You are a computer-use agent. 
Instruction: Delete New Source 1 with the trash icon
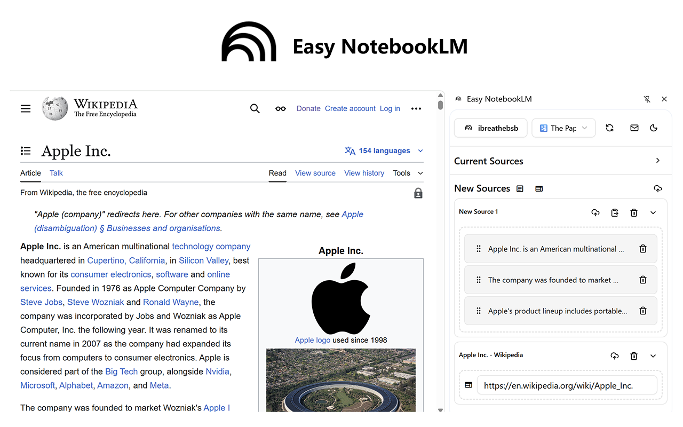(x=634, y=212)
